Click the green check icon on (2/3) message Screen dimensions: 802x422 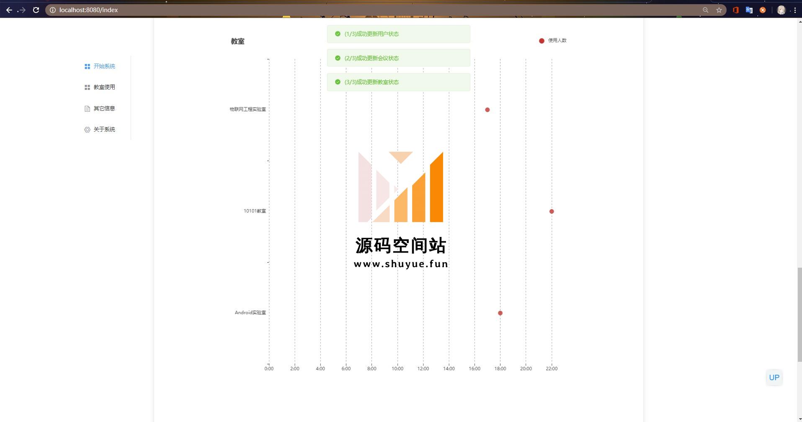[x=338, y=58]
